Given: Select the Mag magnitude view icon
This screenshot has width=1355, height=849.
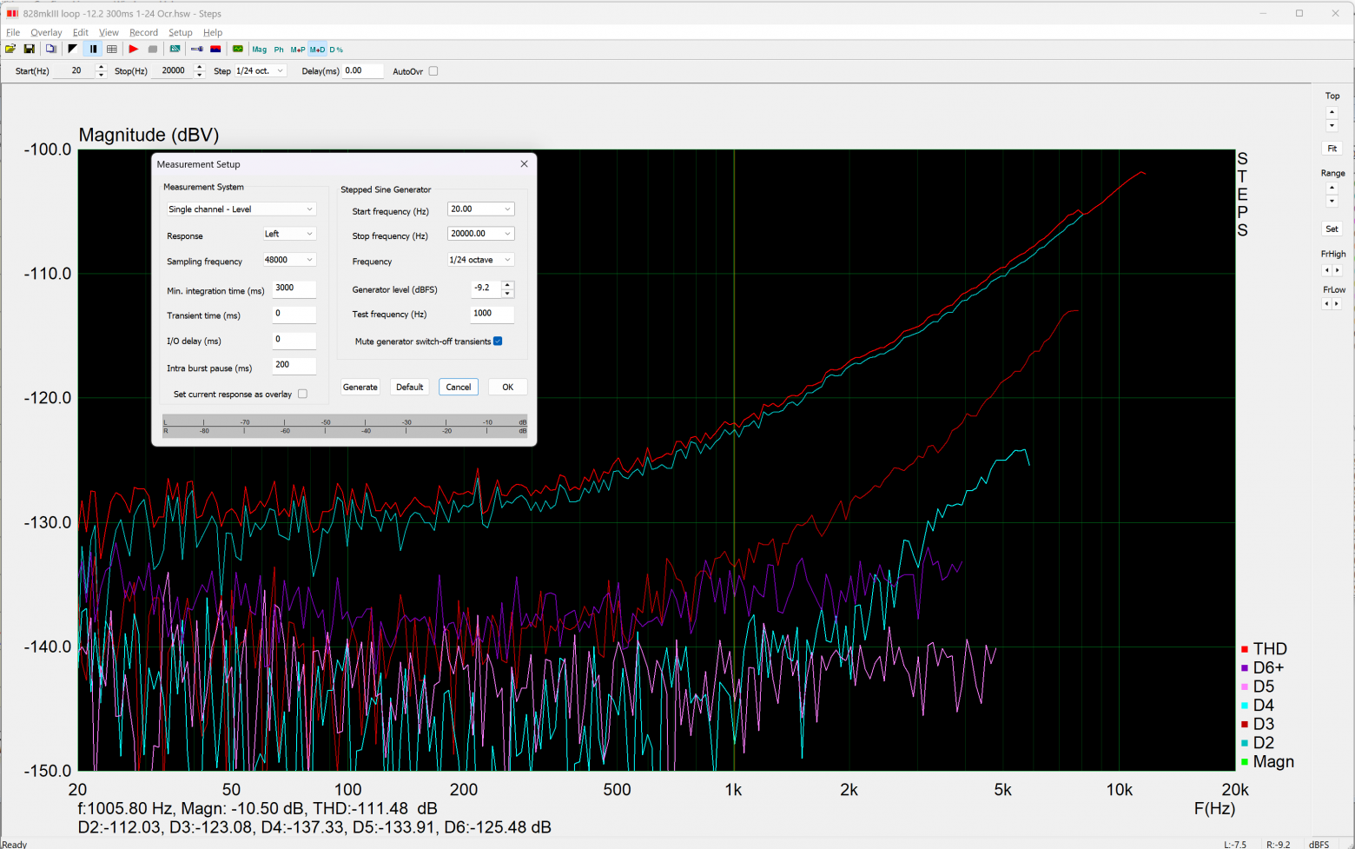Looking at the screenshot, I should click(x=260, y=50).
